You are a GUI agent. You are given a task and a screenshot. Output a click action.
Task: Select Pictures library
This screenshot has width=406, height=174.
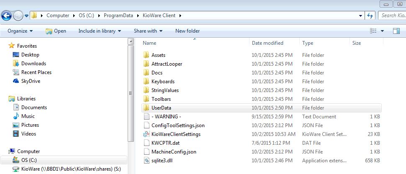[x=30, y=125]
